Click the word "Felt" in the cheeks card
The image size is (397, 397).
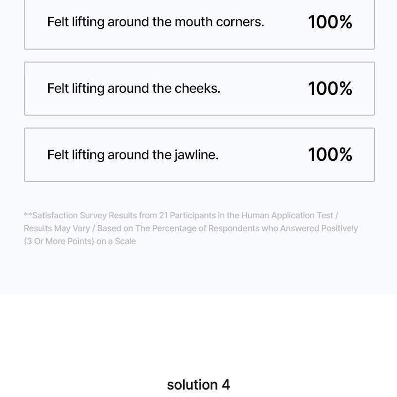point(58,88)
